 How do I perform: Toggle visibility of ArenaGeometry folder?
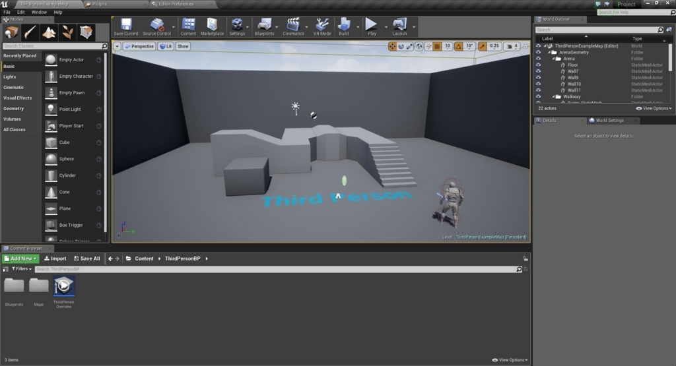coord(538,53)
